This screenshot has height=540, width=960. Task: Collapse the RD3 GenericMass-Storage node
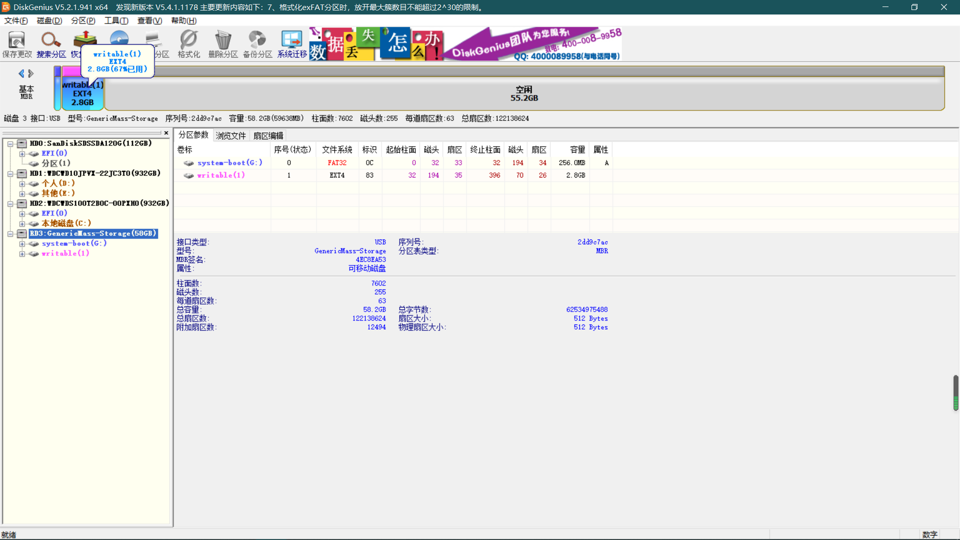[x=10, y=234]
